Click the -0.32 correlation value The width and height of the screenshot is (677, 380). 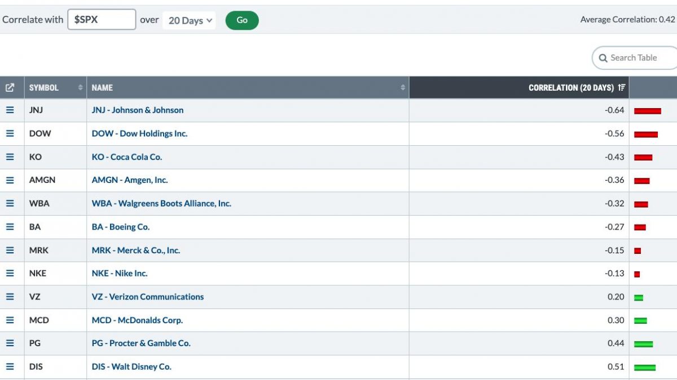tap(614, 203)
